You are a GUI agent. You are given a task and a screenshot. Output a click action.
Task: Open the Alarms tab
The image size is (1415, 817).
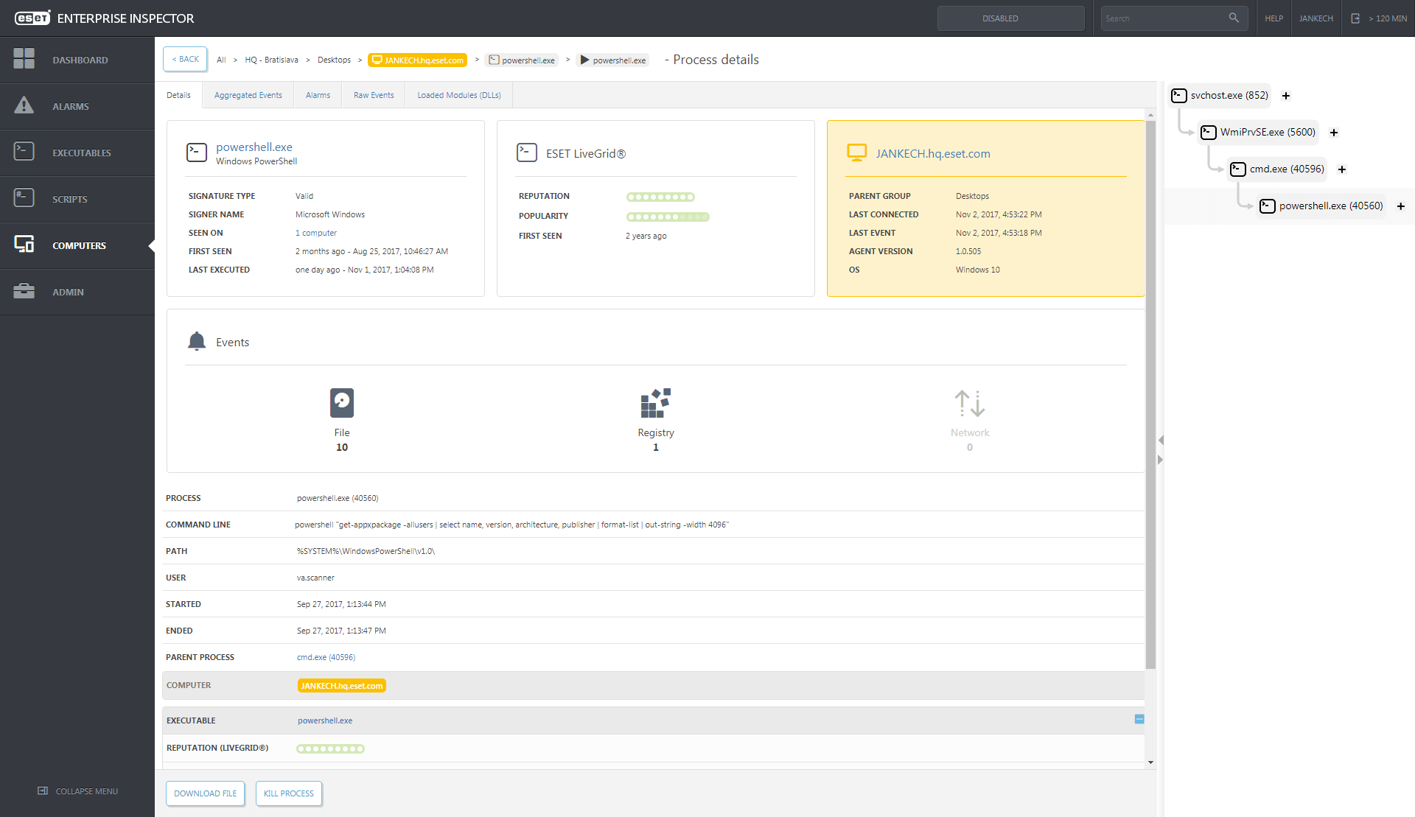click(318, 95)
